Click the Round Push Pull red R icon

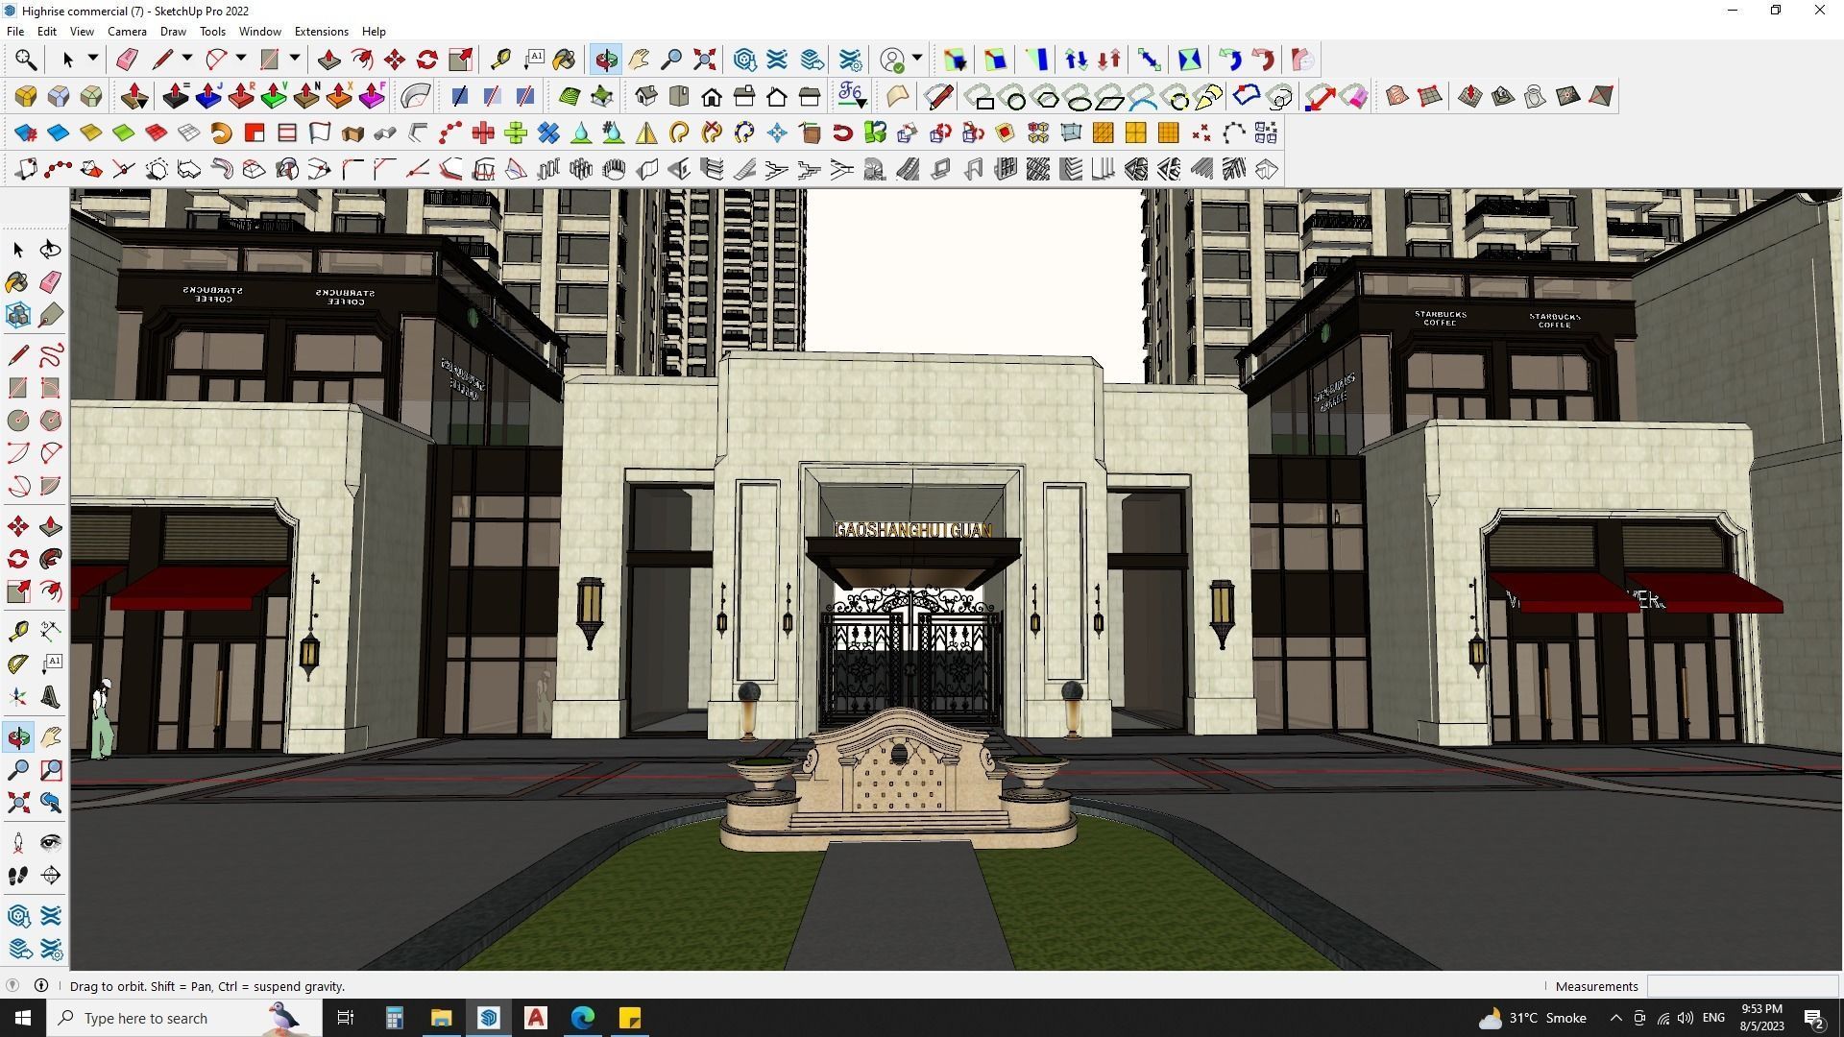pos(241,96)
